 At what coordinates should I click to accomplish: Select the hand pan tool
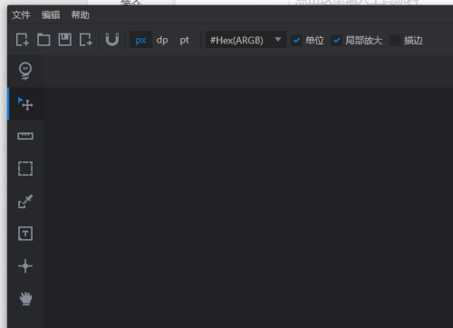pos(25,298)
